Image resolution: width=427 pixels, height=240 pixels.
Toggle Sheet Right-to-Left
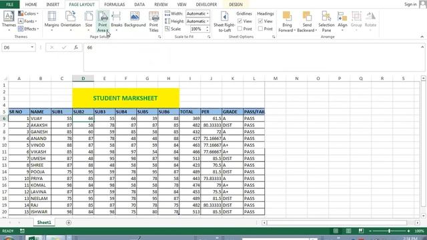coord(224,22)
